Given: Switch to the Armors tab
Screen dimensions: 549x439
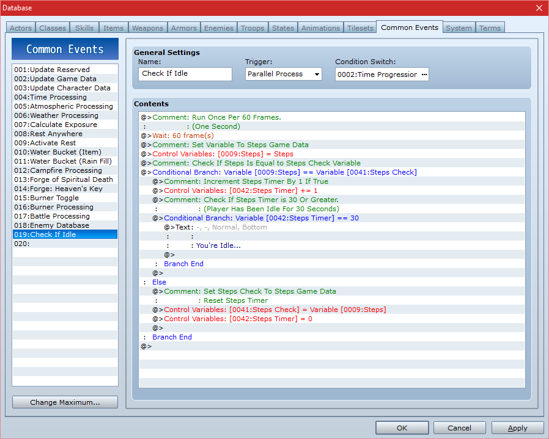Looking at the screenshot, I should tap(184, 28).
